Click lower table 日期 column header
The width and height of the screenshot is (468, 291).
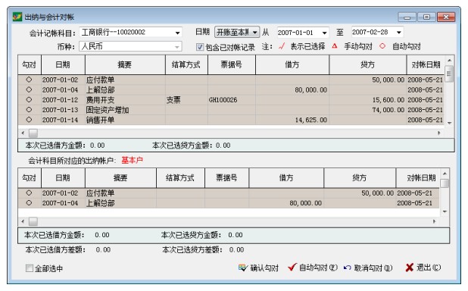[63, 178]
